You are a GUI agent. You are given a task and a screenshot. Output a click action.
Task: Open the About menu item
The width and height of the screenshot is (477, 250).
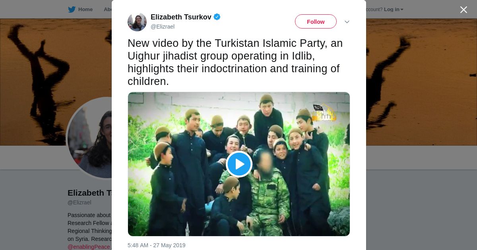tap(108, 10)
